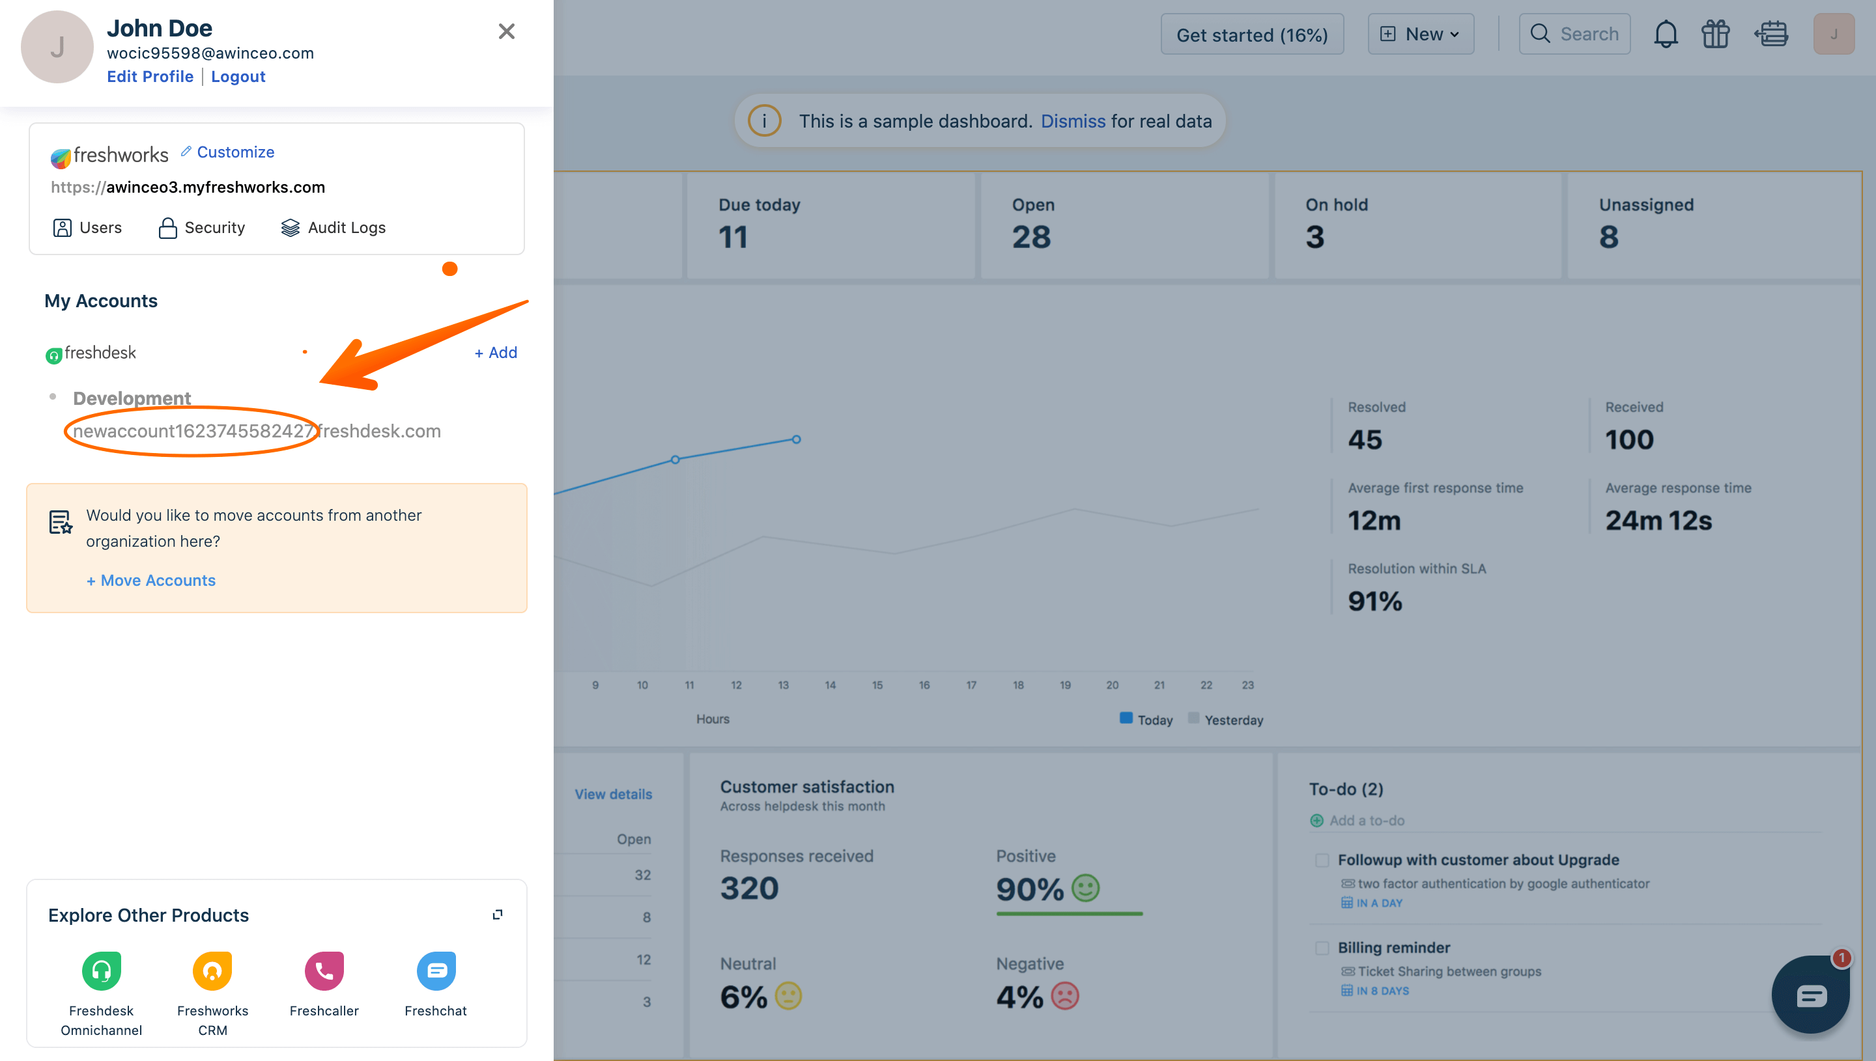Click the Responses received 320 value
Image resolution: width=1876 pixels, height=1061 pixels.
click(x=750, y=889)
